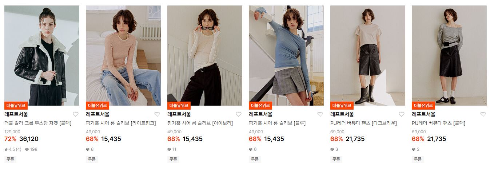Select the star rating 4.5 on 무스탕 자켓
490x169 pixels.
(x=13, y=149)
